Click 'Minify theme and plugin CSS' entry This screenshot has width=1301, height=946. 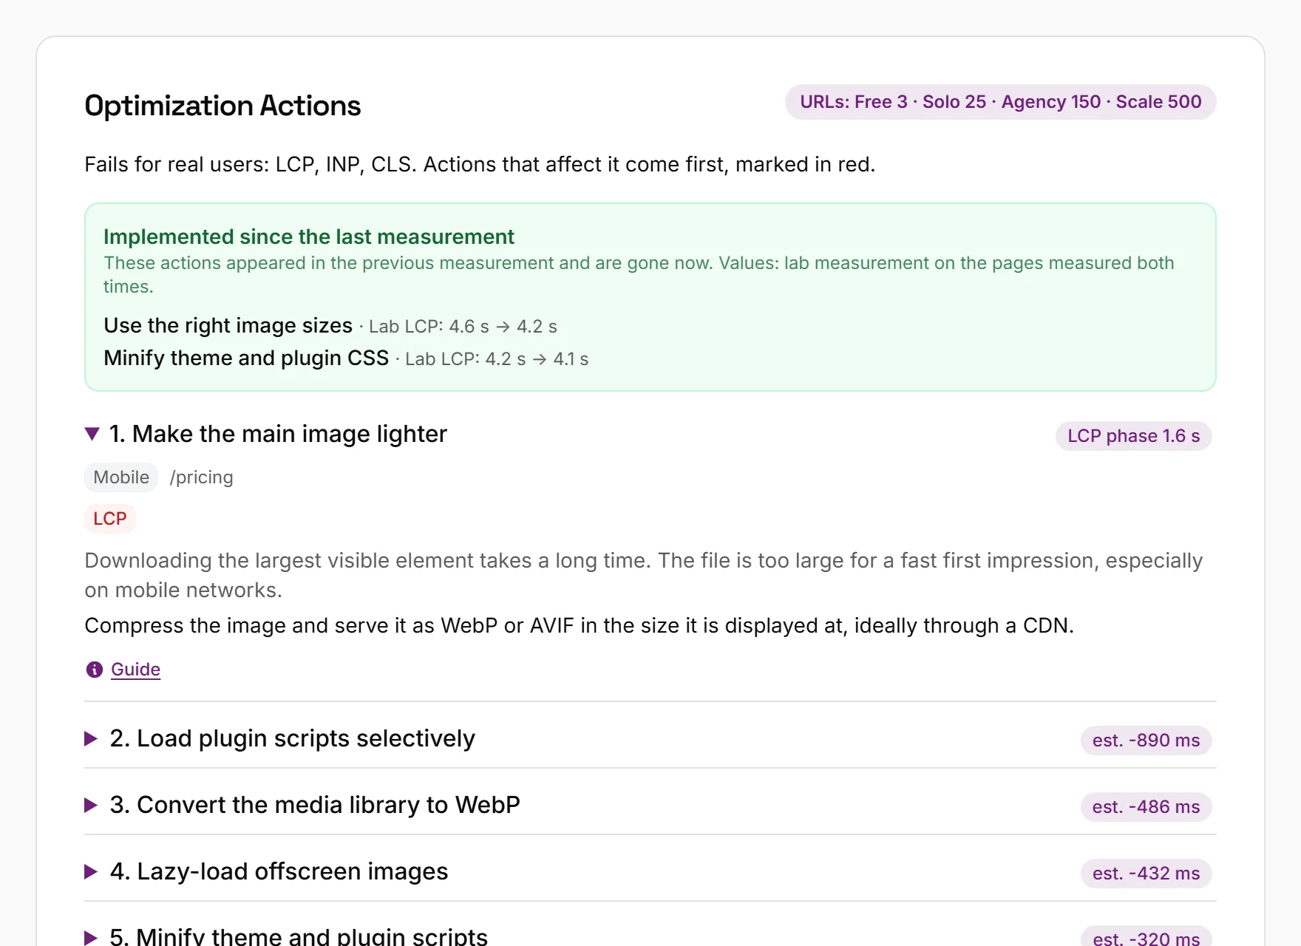[x=246, y=358]
